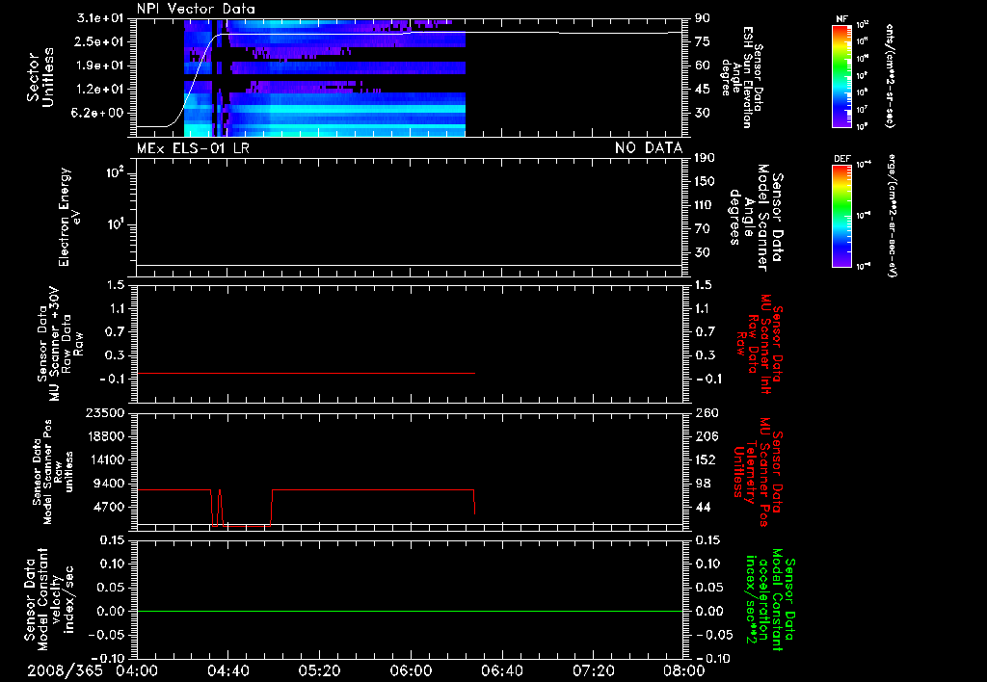The image size is (987, 682).
Task: Click the 45 degree elevation tick
Action: [703, 90]
